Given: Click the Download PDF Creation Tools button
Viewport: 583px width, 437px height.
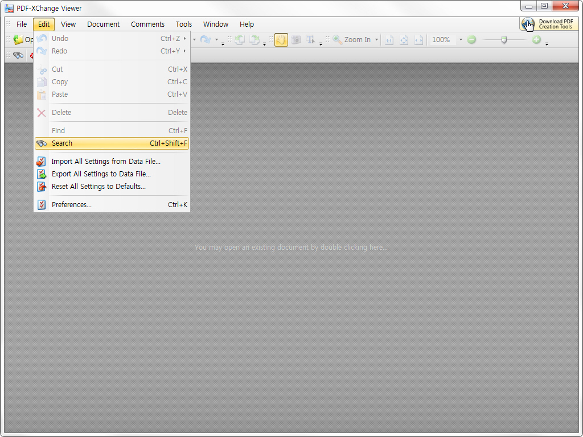Looking at the screenshot, I should pos(549,24).
